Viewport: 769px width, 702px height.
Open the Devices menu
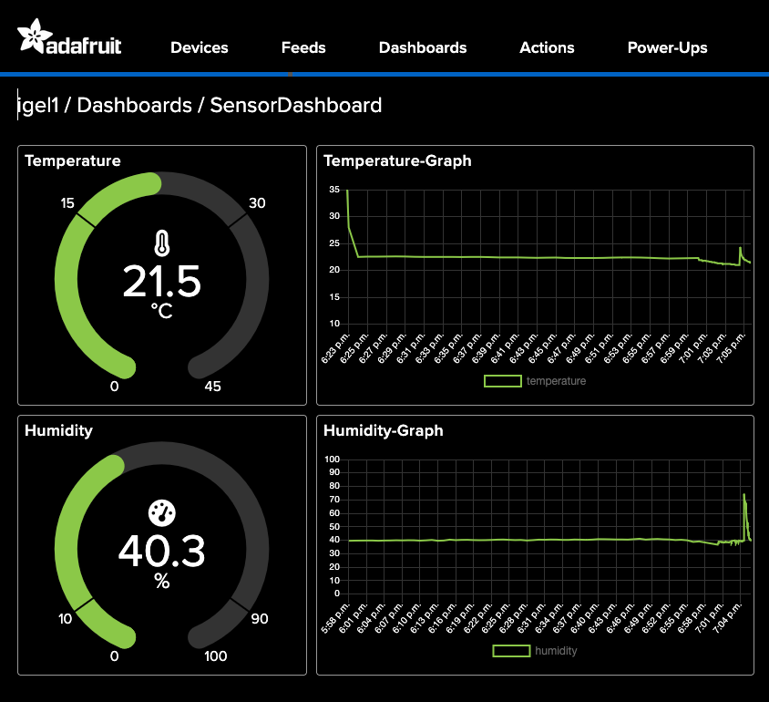click(x=200, y=47)
